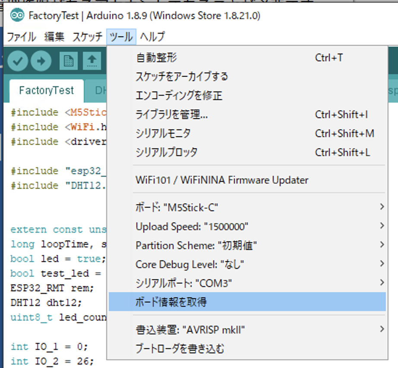Open the スケッチ menu
Viewport: 398px width, 368px height.
[87, 37]
